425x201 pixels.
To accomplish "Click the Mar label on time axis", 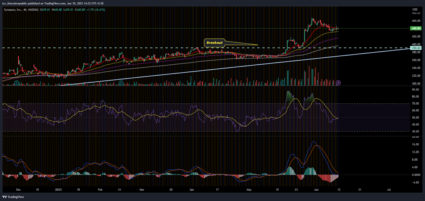I will 142,190.
